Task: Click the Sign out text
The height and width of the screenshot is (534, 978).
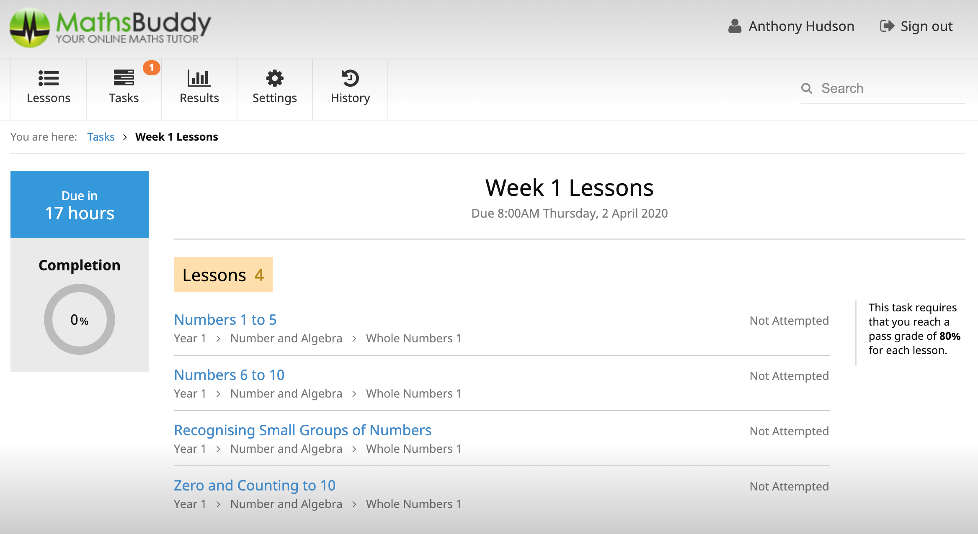Action: point(926,26)
